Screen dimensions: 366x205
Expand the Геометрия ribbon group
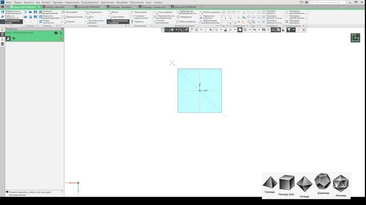pyautogui.click(x=126, y=26)
